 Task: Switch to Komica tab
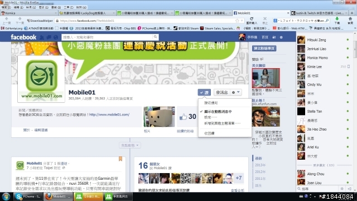[28, 13]
